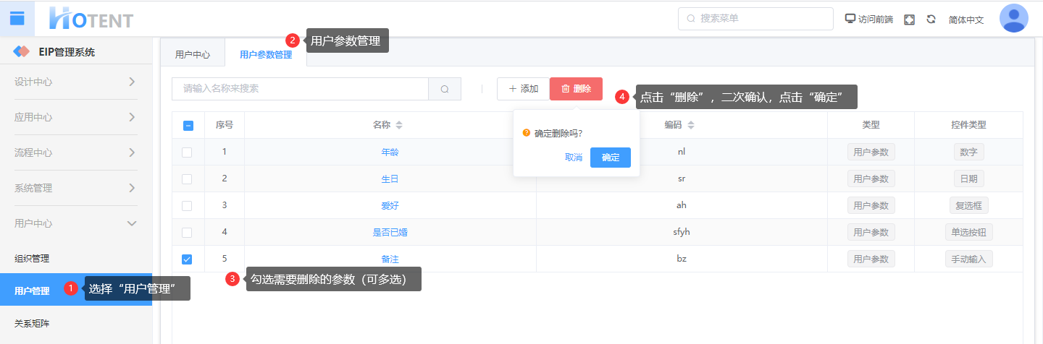Uncheck the box for row 备注
This screenshot has height=344, width=1043.
pyautogui.click(x=188, y=259)
